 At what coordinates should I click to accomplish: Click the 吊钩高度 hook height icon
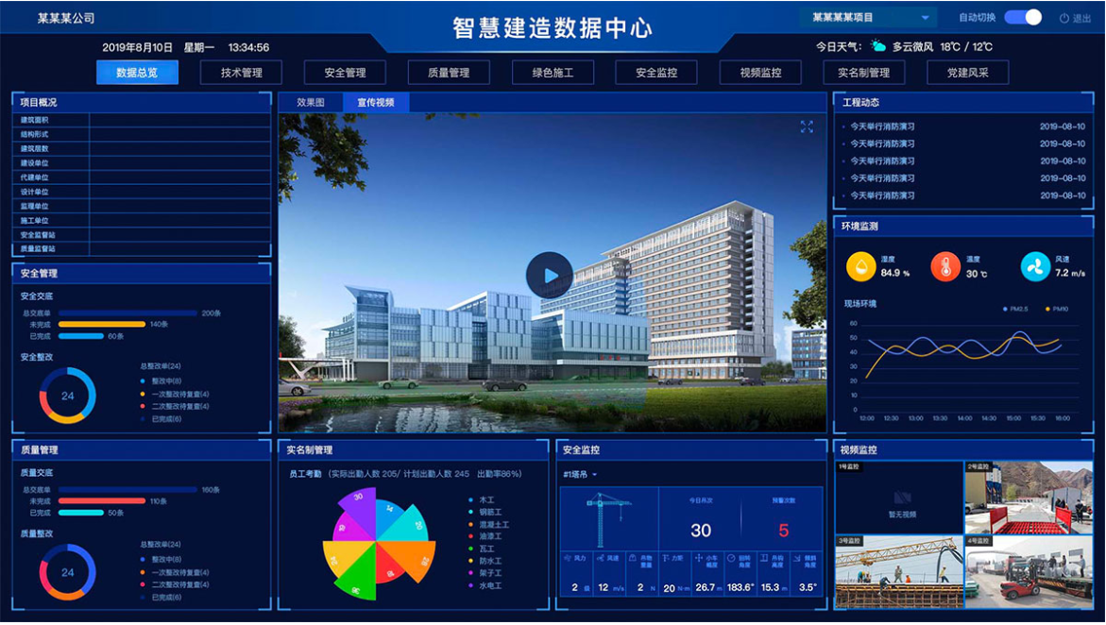[764, 559]
